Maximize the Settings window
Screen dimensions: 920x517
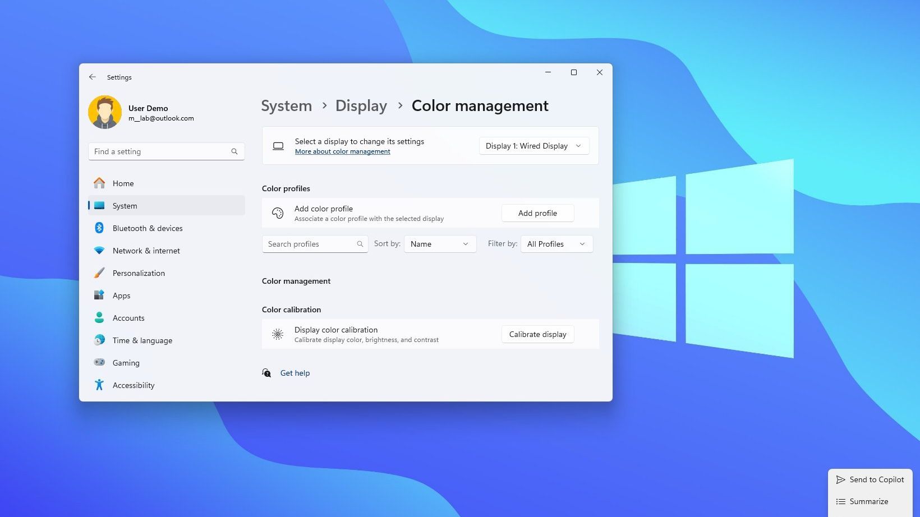pyautogui.click(x=574, y=72)
